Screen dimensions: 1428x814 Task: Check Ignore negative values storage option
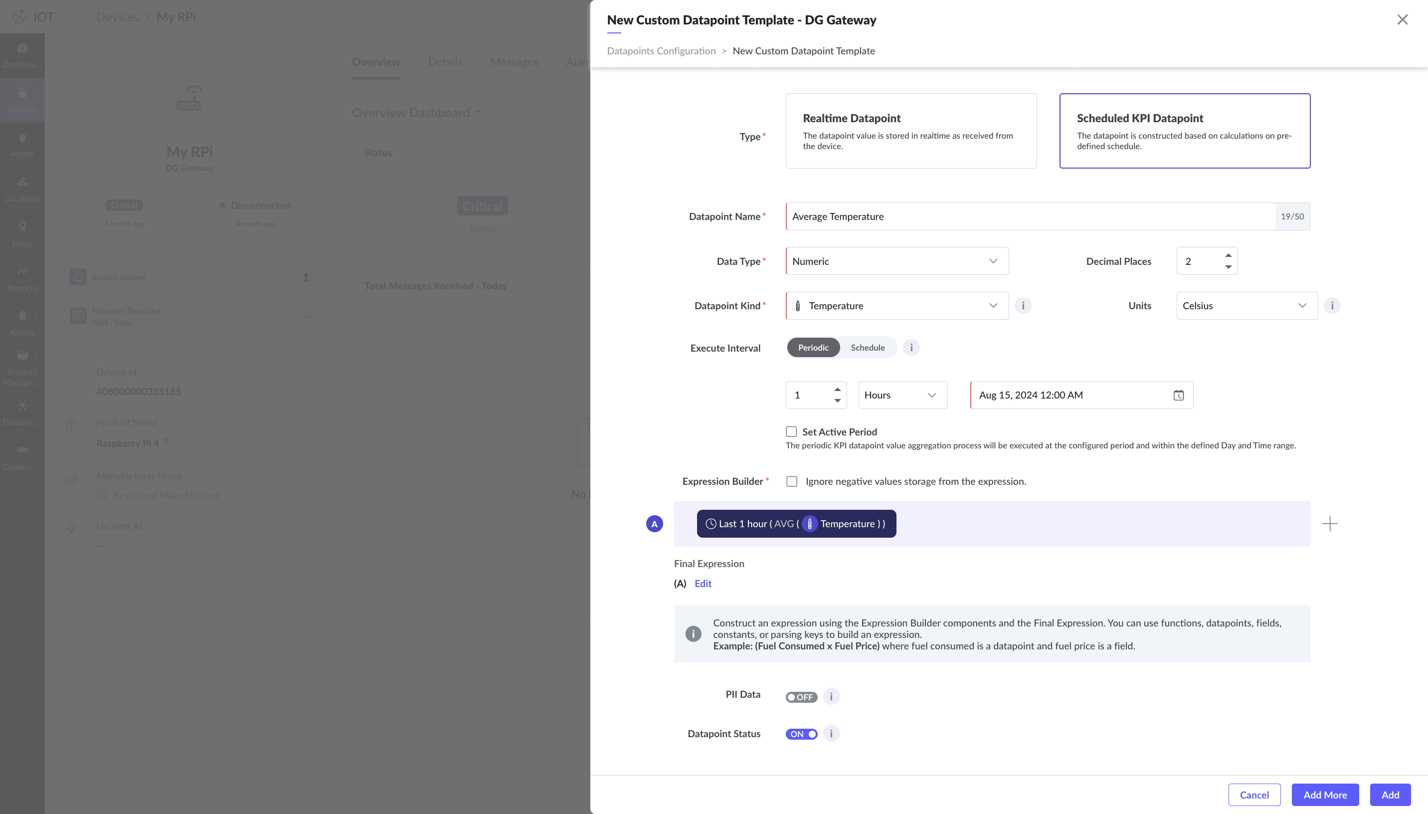pyautogui.click(x=792, y=481)
